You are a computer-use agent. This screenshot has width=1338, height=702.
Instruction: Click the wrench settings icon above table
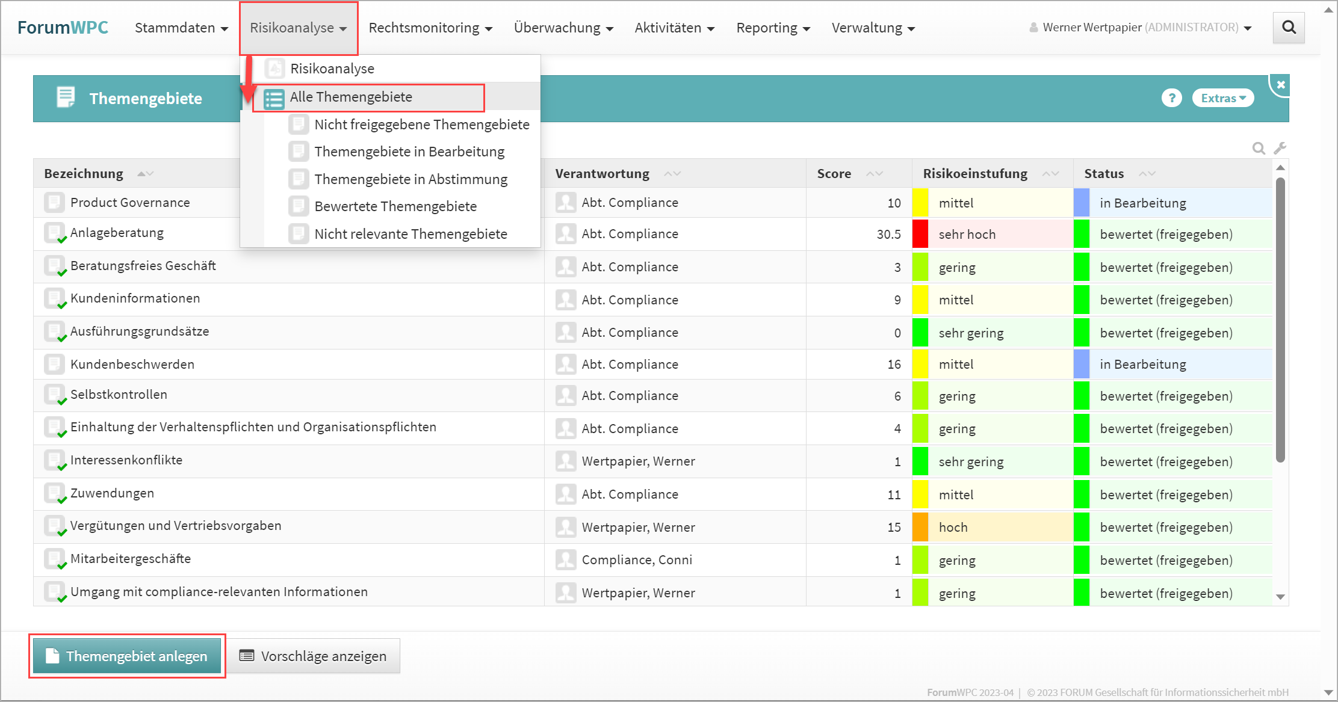coord(1280,148)
